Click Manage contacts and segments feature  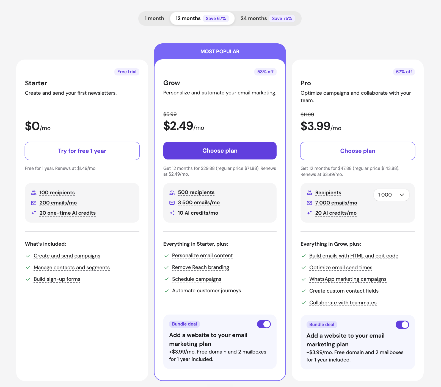tap(72, 268)
